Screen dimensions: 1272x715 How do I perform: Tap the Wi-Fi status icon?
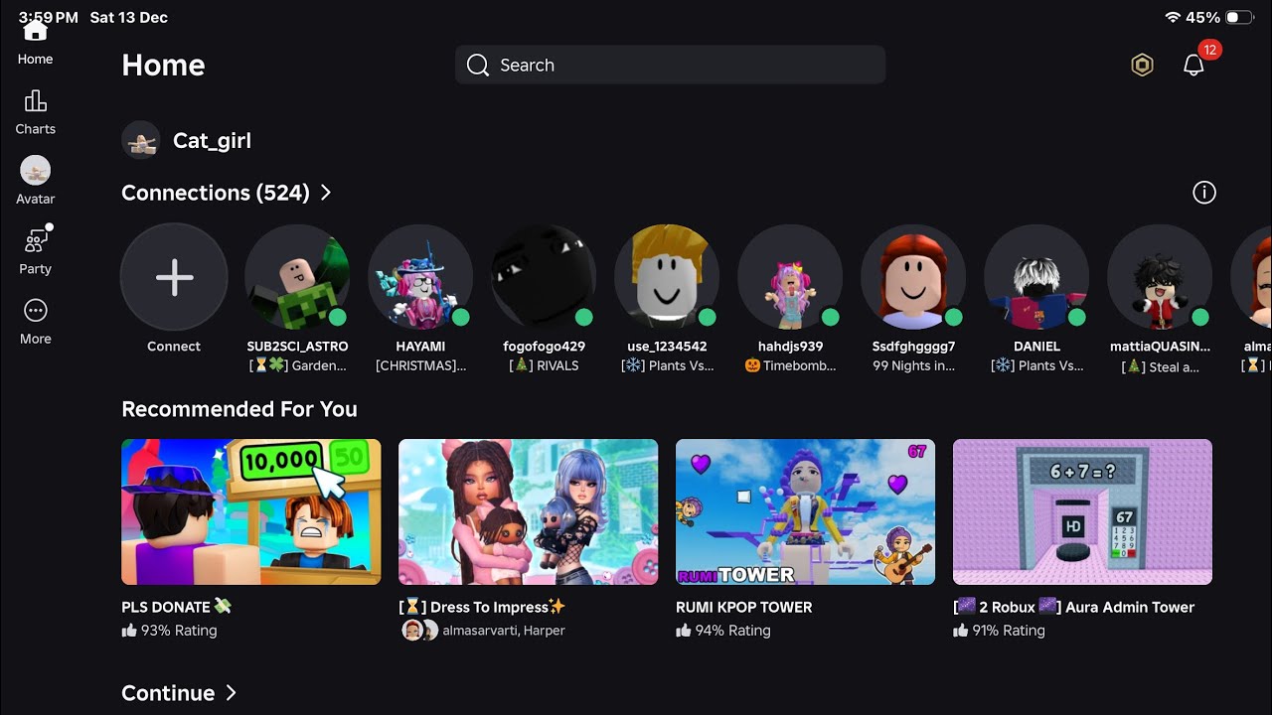tap(1173, 18)
